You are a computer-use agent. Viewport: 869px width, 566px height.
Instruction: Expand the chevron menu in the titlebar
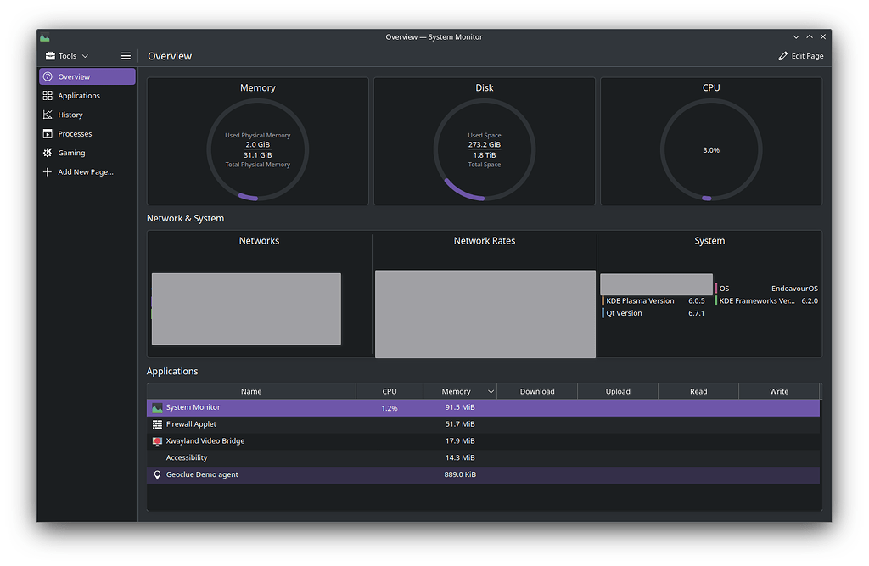795,36
